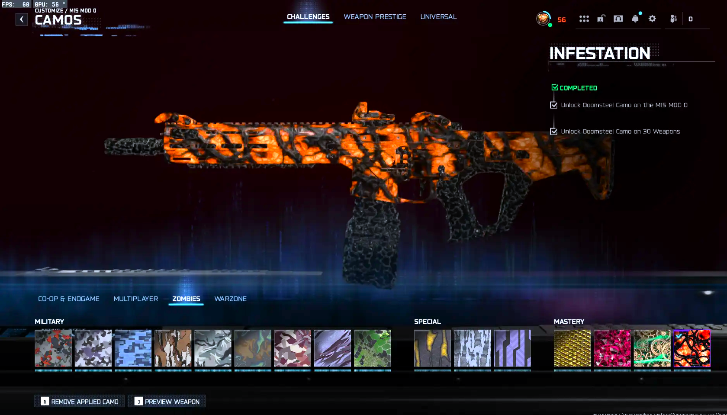The width and height of the screenshot is (727, 415).
Task: Select the icy white streak special camo
Action: point(472,348)
